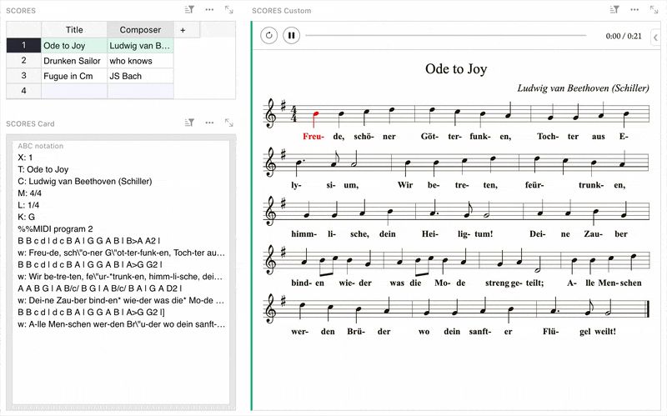Expand the SCORES table widget
The width and height of the screenshot is (667, 416).
228,9
